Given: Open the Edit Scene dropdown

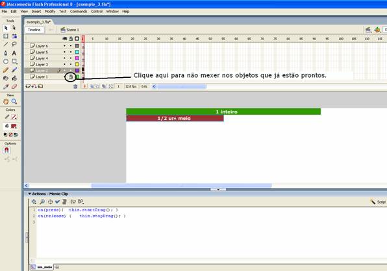Looking at the screenshot, I should 368,30.
